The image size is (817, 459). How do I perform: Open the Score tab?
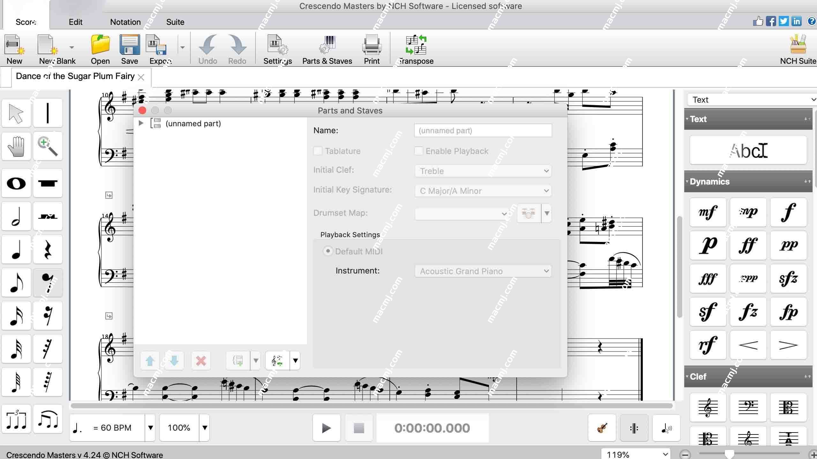(x=26, y=22)
